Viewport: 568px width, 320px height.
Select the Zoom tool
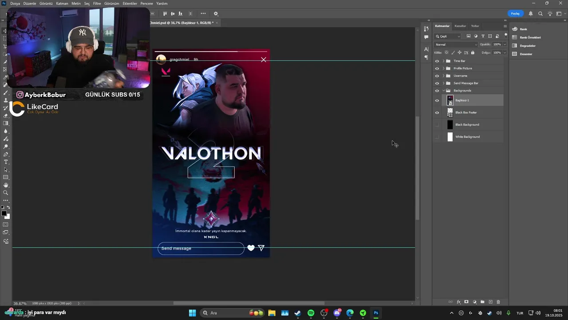6,193
